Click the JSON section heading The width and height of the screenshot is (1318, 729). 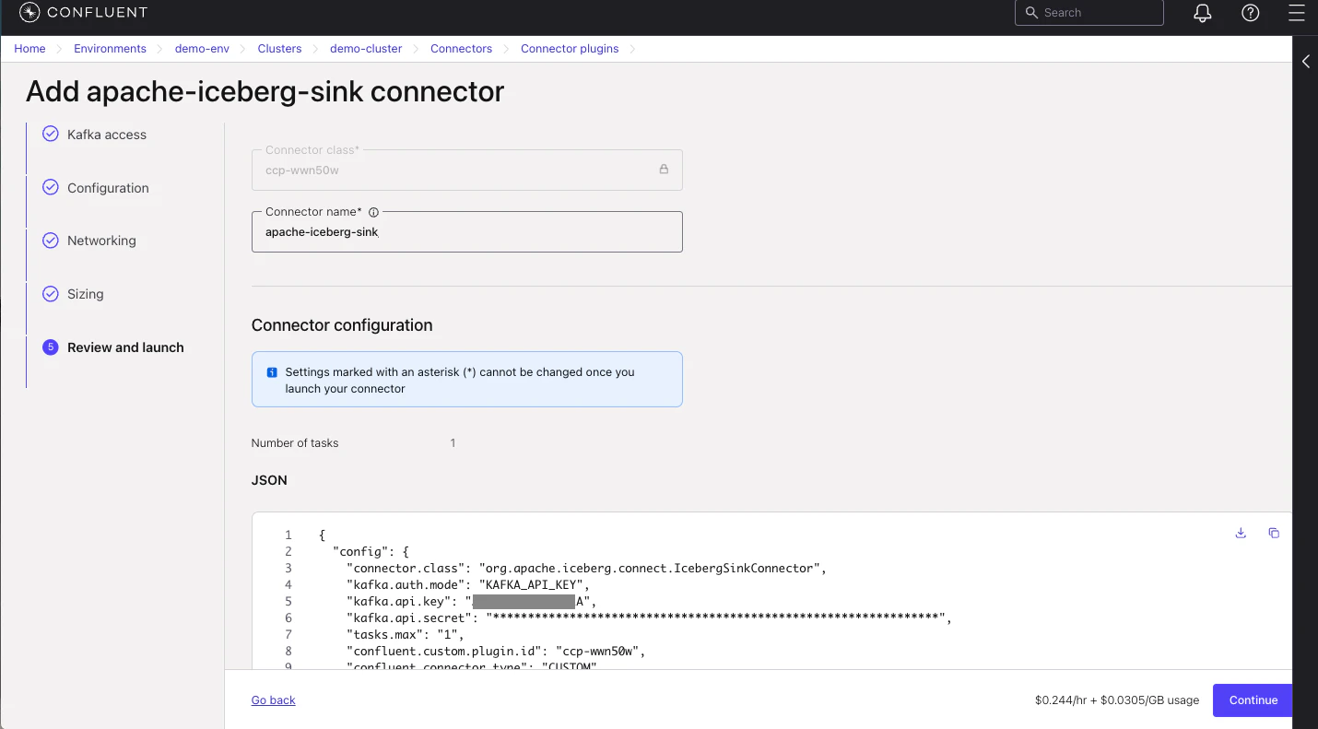[269, 480]
